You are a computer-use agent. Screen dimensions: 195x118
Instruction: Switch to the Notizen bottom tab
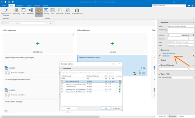tap(181, 116)
